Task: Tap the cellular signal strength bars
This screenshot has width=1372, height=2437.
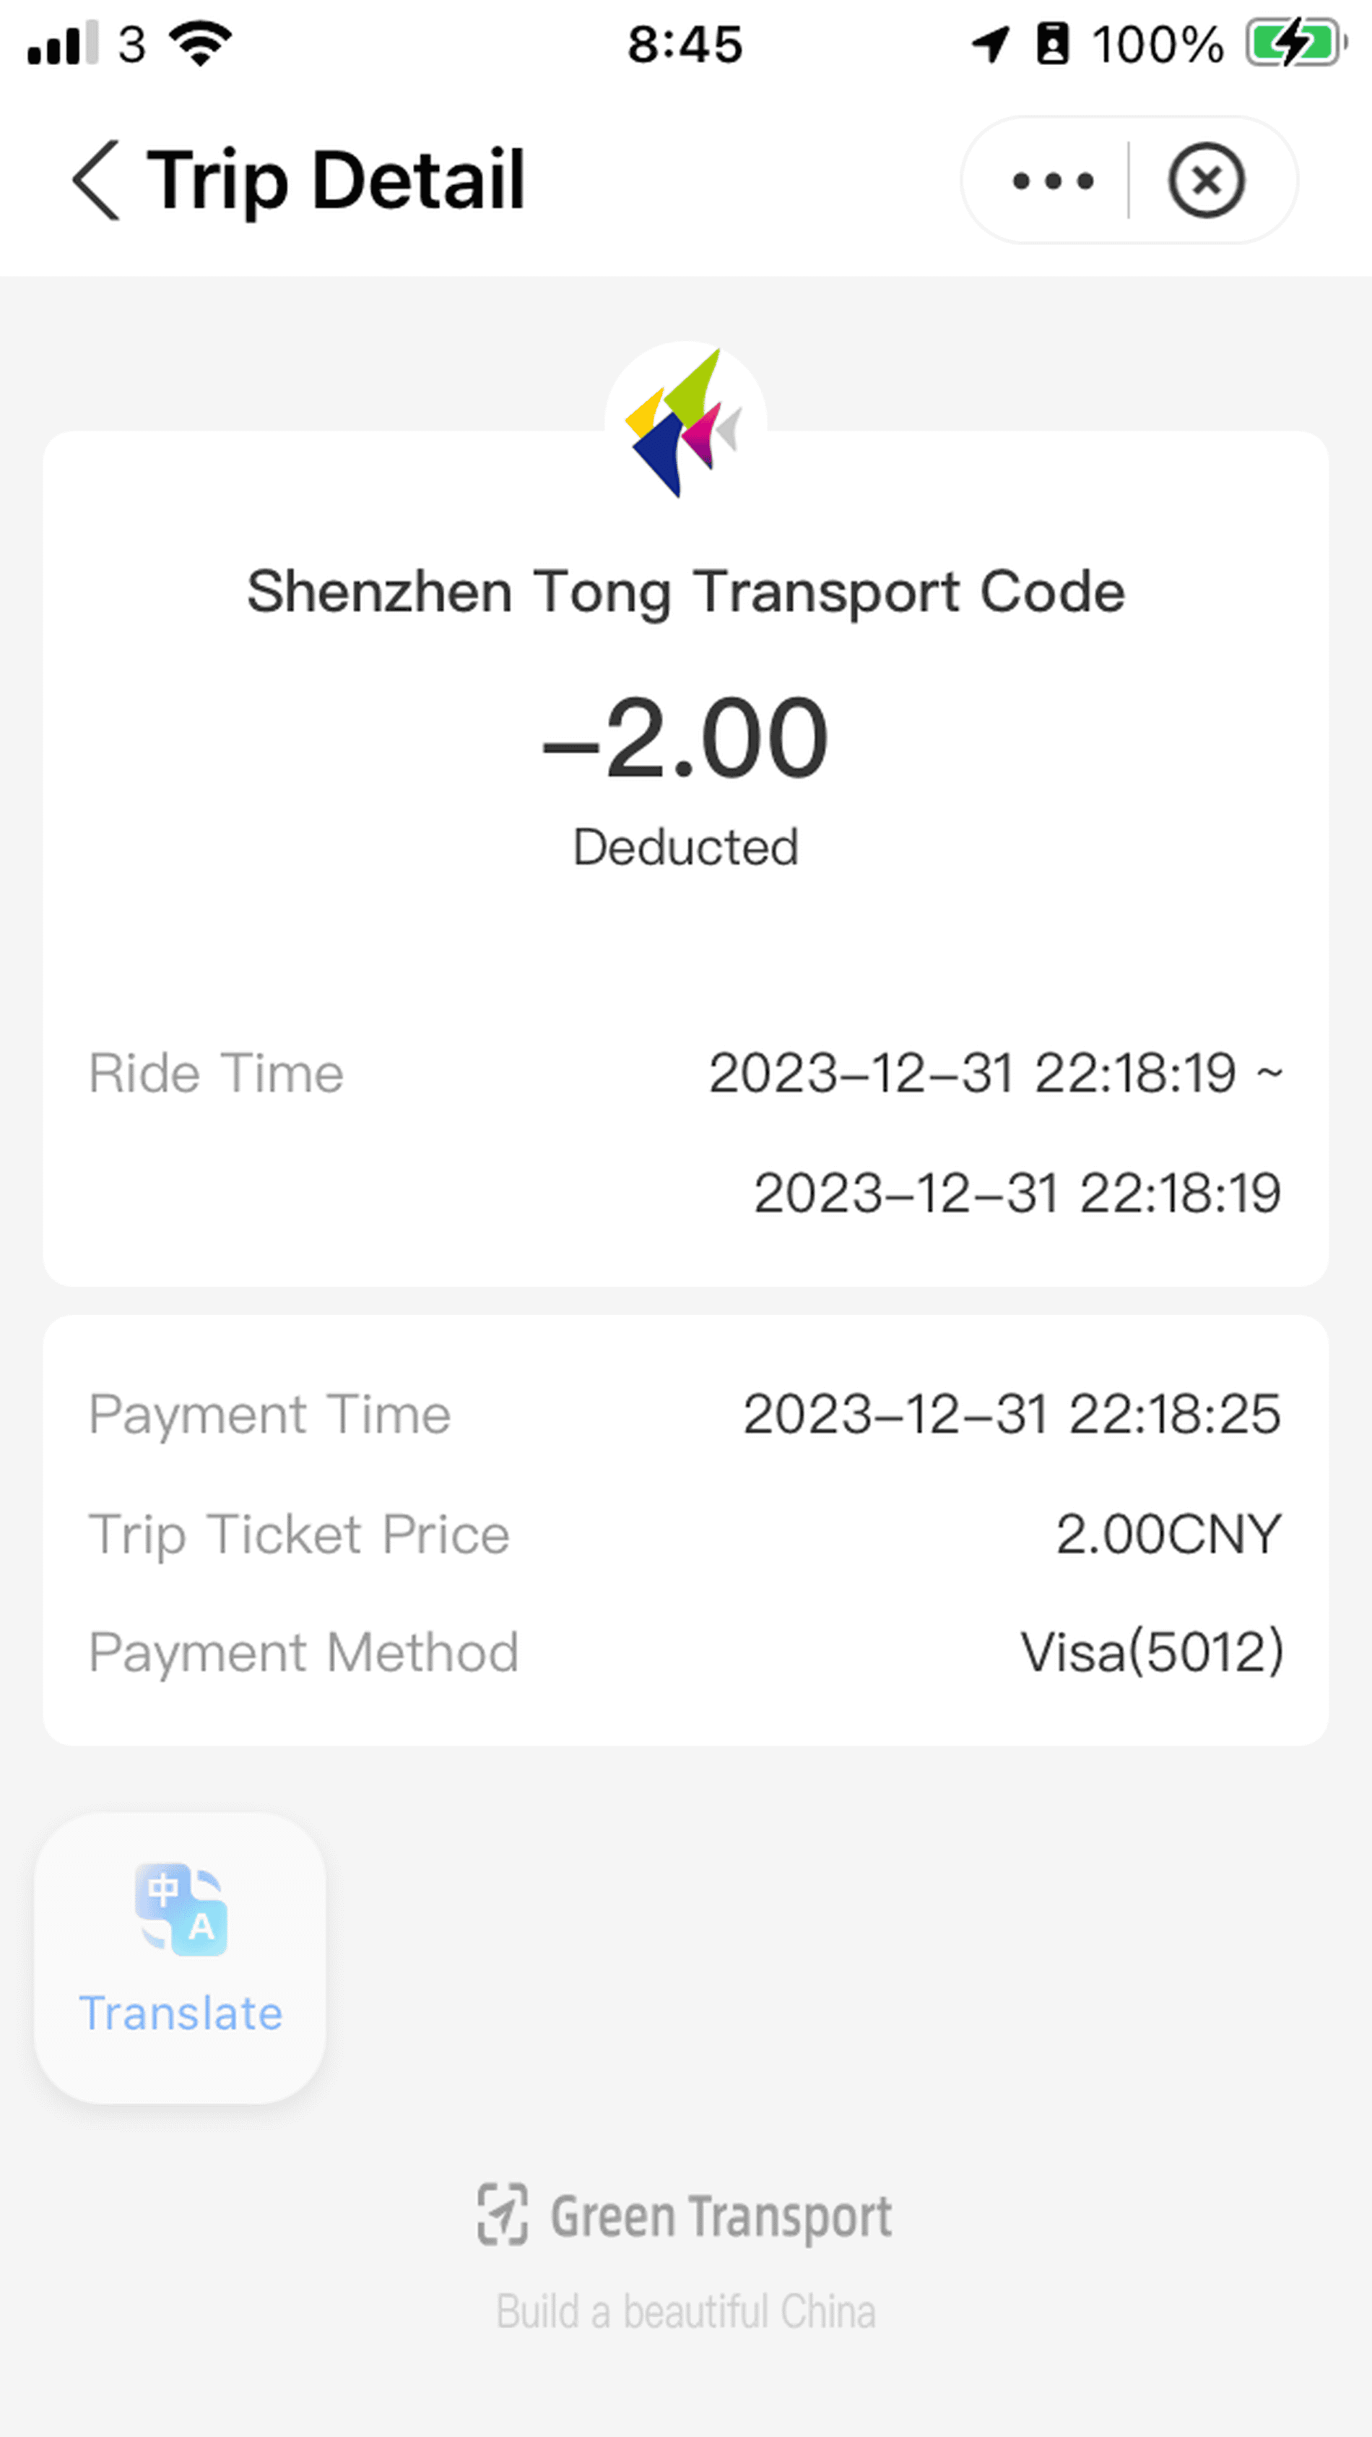Action: click(x=62, y=43)
